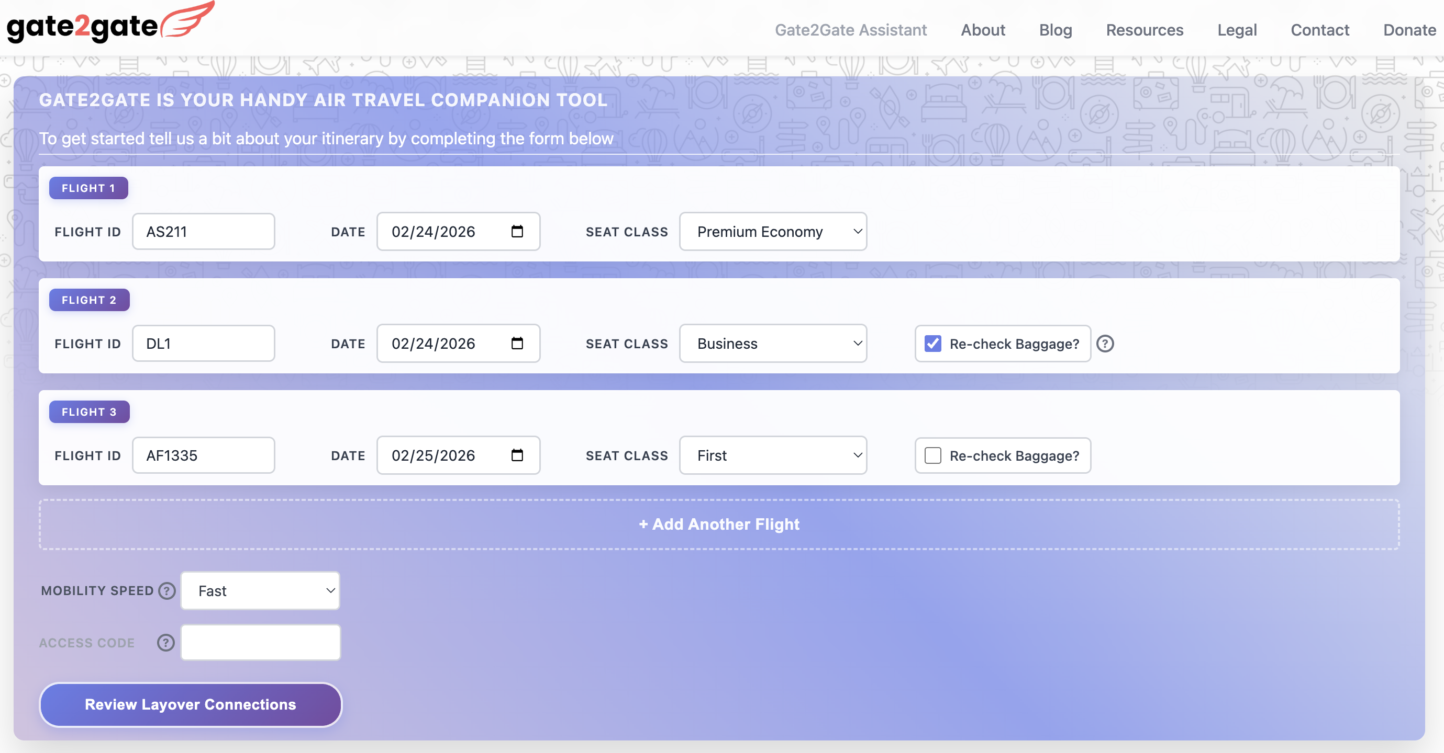Click the Access Code input field

(260, 642)
